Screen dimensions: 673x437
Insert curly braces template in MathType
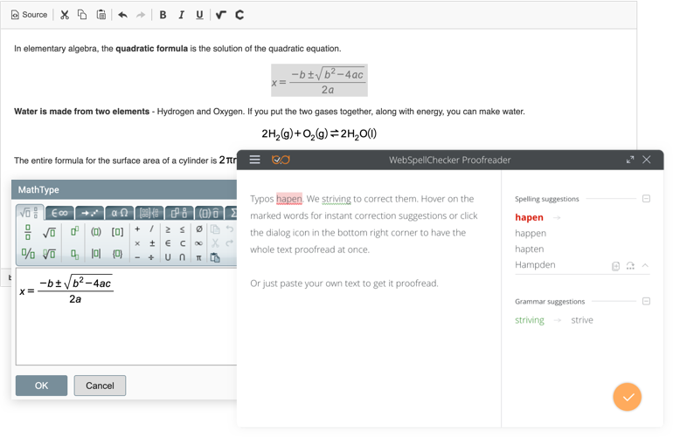point(117,254)
